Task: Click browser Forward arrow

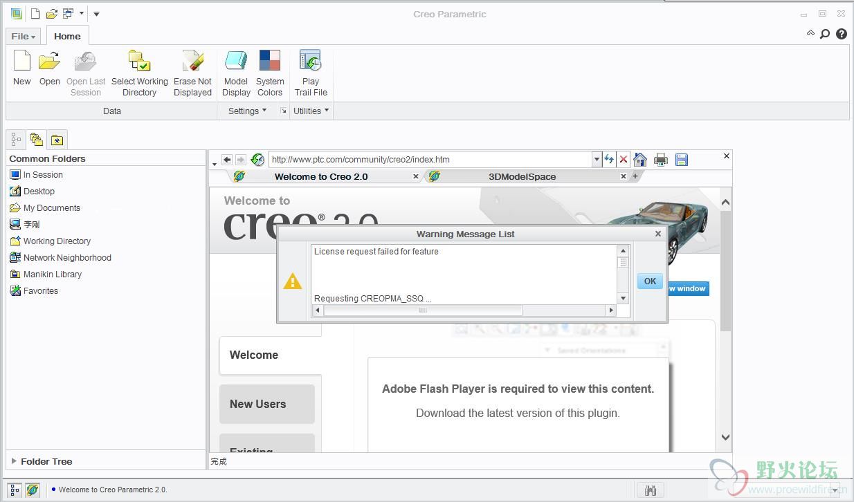Action: (240, 160)
